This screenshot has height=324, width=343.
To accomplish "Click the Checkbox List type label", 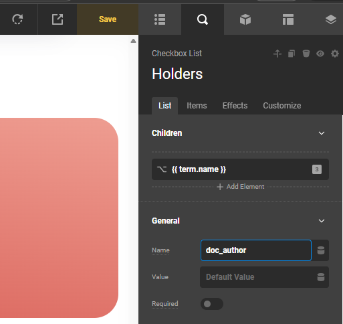I will click(177, 54).
